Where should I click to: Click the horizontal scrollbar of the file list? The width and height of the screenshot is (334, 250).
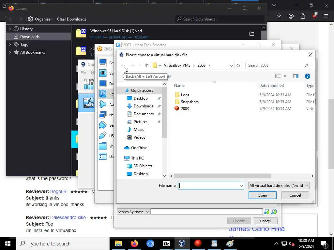(223, 176)
